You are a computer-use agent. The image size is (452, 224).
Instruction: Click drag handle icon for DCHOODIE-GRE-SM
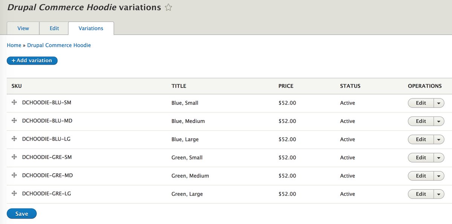coord(14,157)
